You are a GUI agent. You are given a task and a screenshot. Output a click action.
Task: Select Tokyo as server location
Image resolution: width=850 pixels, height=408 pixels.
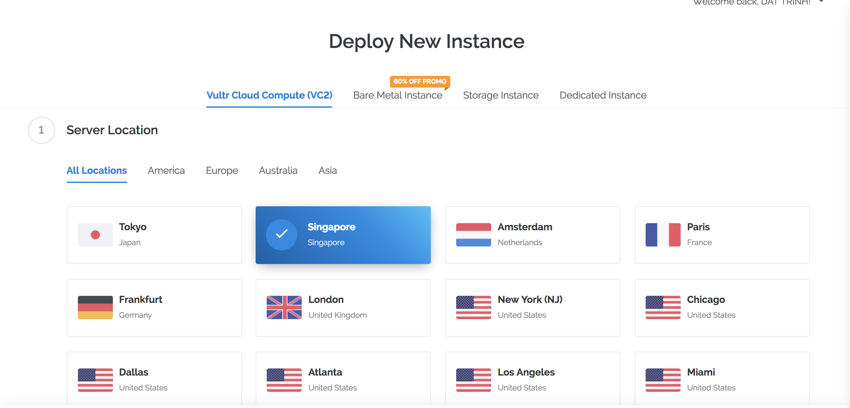(154, 235)
